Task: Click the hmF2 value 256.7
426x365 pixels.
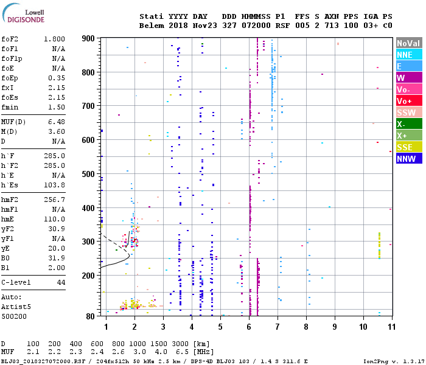Action: click(54, 200)
